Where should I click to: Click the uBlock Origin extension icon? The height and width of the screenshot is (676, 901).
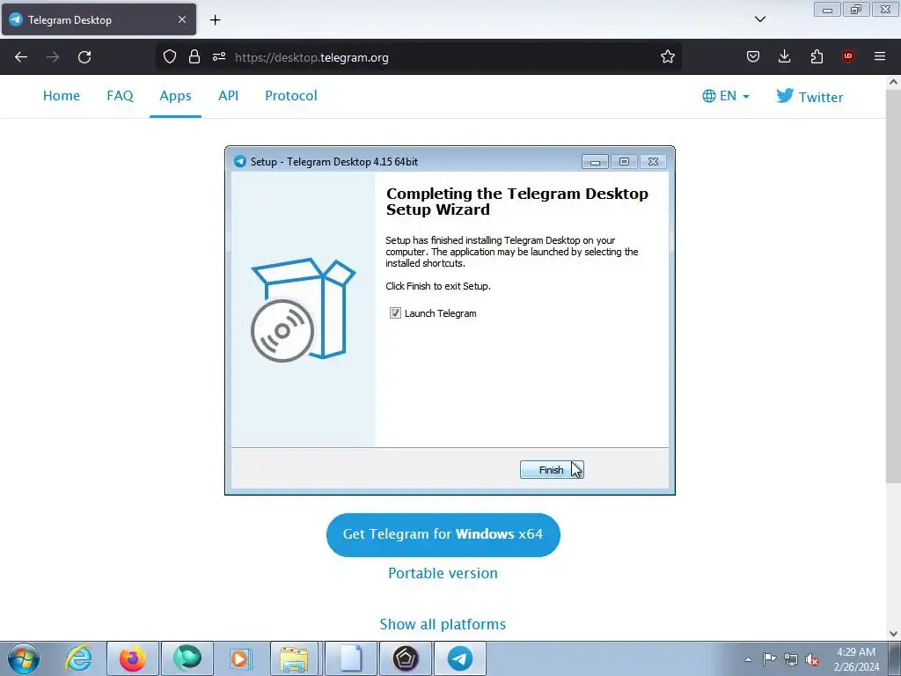pos(847,56)
